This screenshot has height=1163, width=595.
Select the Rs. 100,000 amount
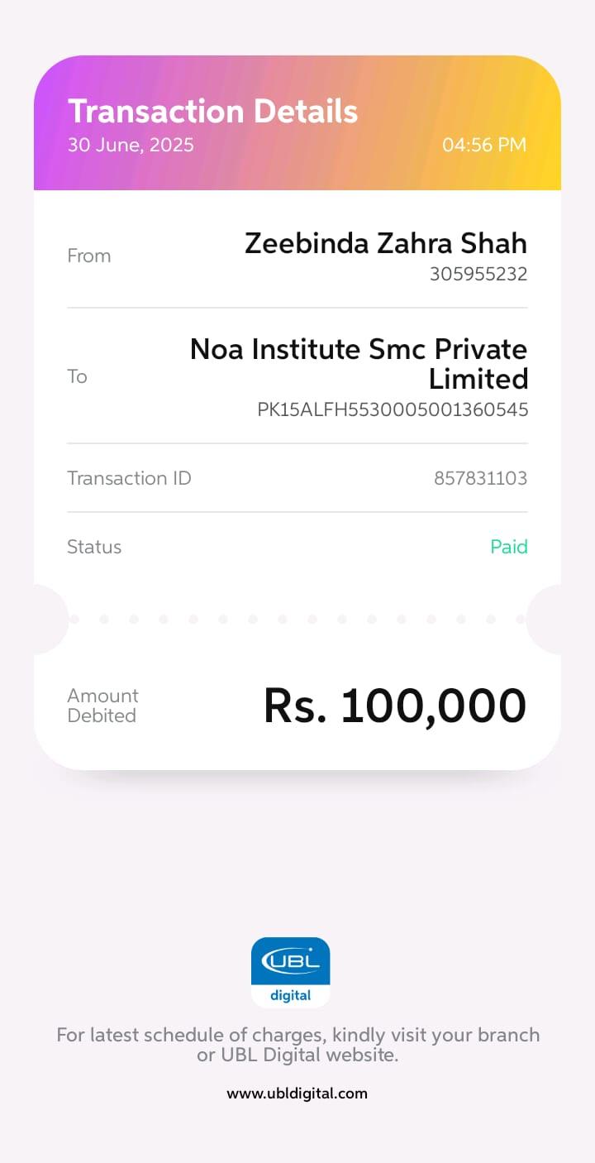click(394, 706)
